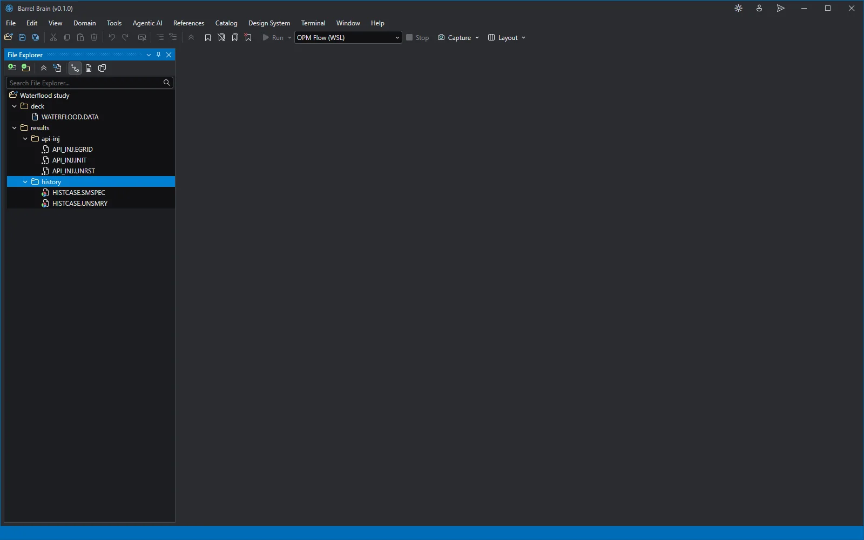Collapse the deck folder

(15, 106)
